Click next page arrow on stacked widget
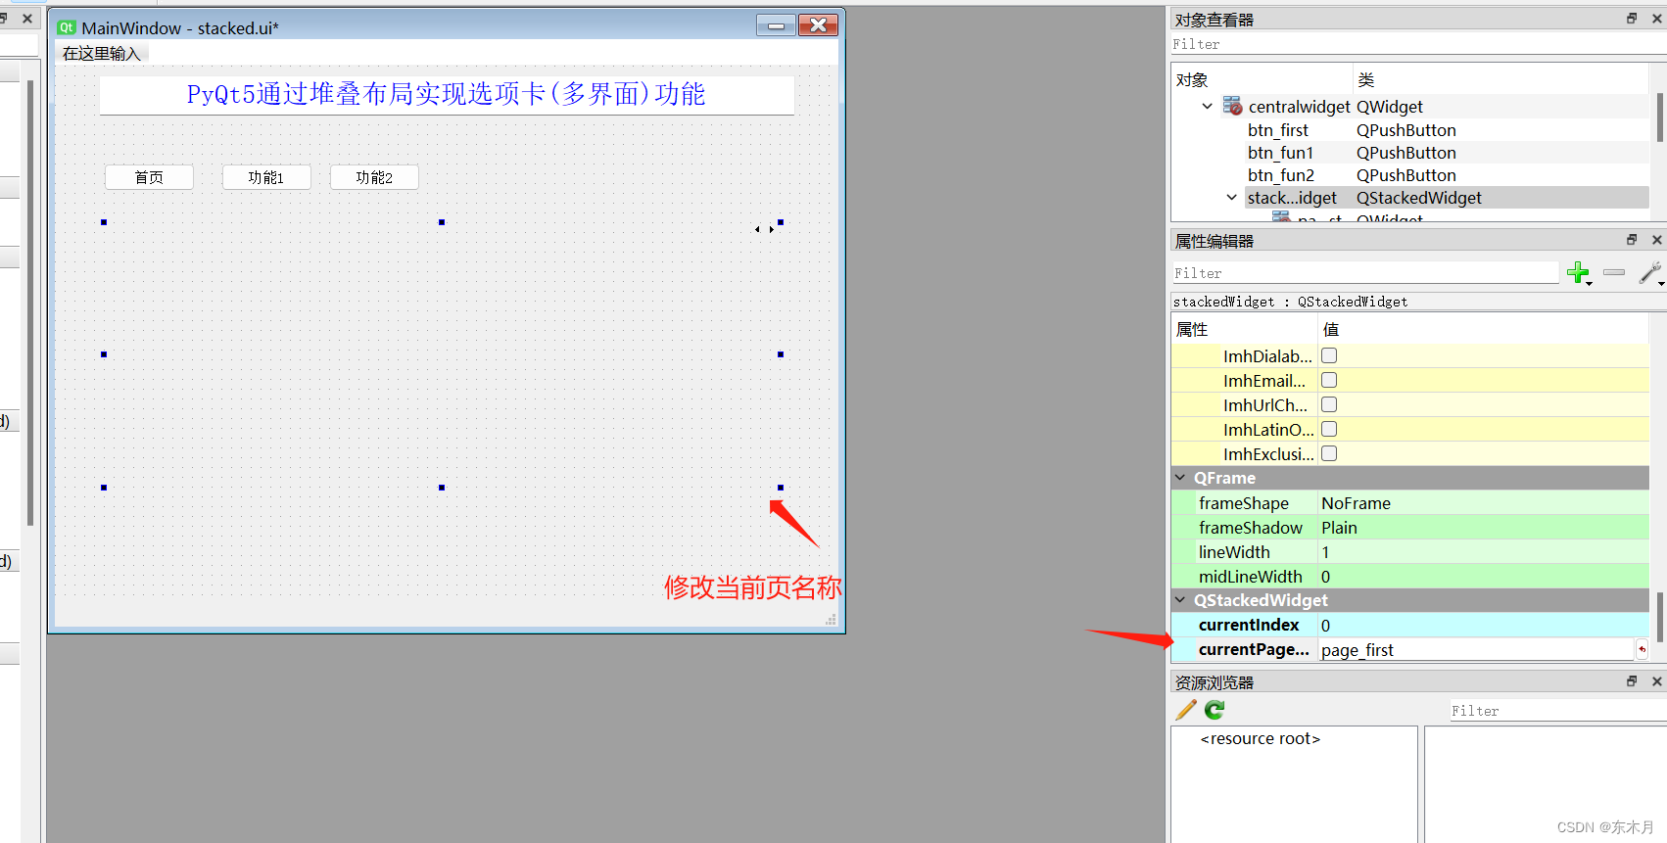The width and height of the screenshot is (1667, 843). (x=771, y=229)
